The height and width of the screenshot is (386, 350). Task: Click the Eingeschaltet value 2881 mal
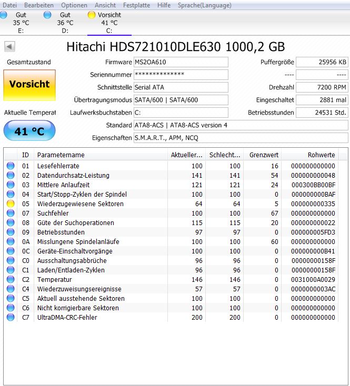pyautogui.click(x=322, y=100)
